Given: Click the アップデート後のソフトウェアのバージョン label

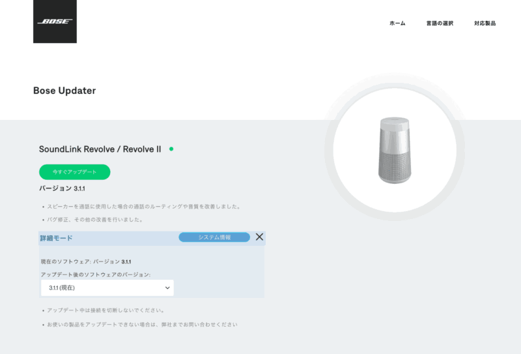Looking at the screenshot, I should tap(96, 274).
